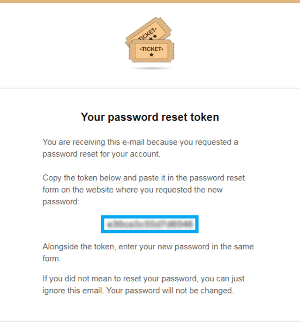Click the orange header bar at top
Image resolution: width=300 pixels, height=322 pixels.
tap(150, 1)
